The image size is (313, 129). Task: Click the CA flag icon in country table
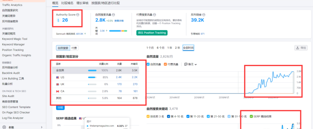(58, 91)
